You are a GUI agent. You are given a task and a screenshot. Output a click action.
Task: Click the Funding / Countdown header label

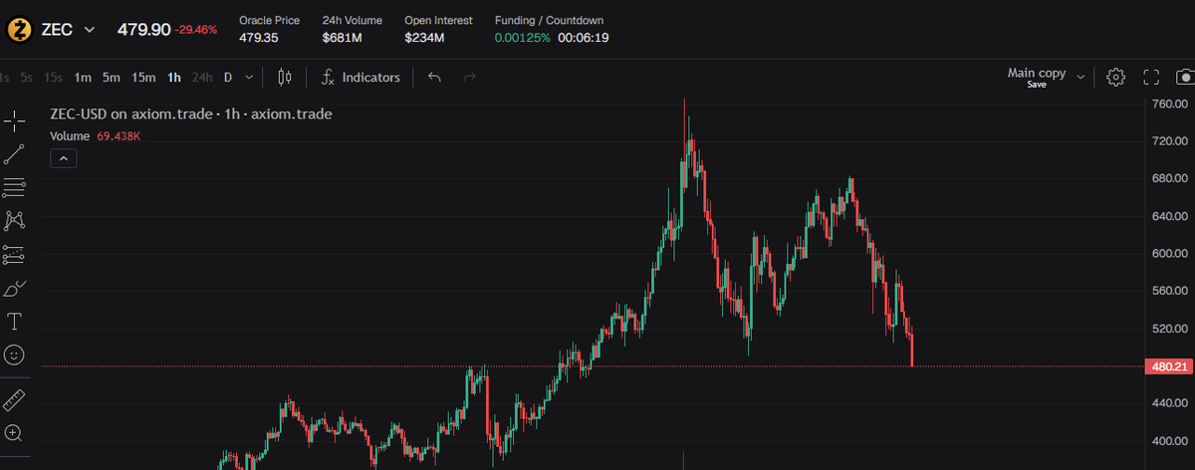[549, 20]
